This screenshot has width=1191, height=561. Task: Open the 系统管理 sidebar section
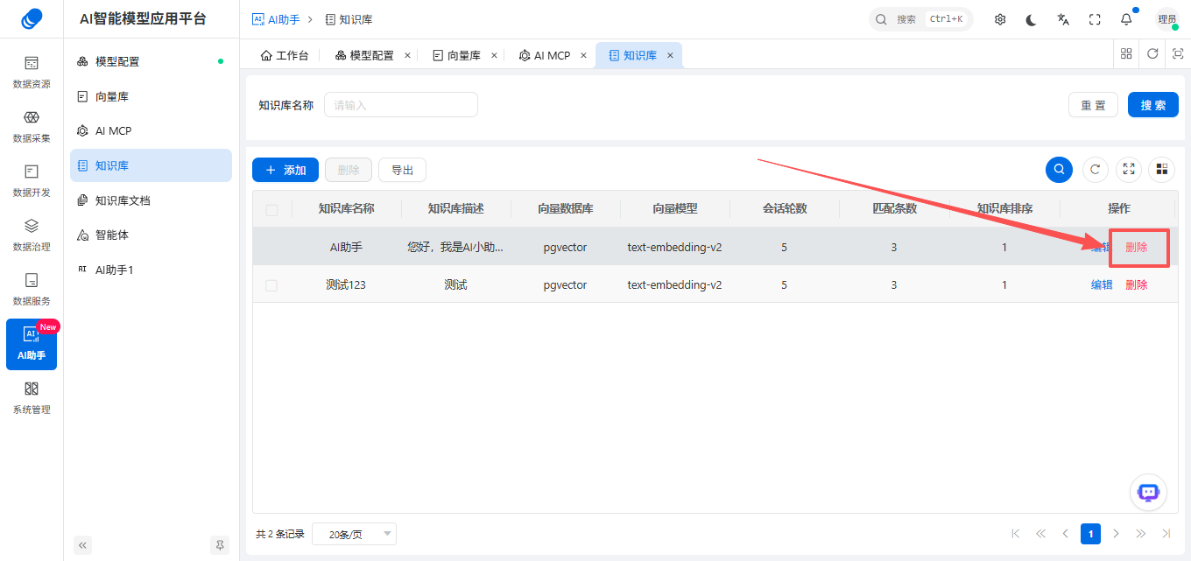click(32, 397)
